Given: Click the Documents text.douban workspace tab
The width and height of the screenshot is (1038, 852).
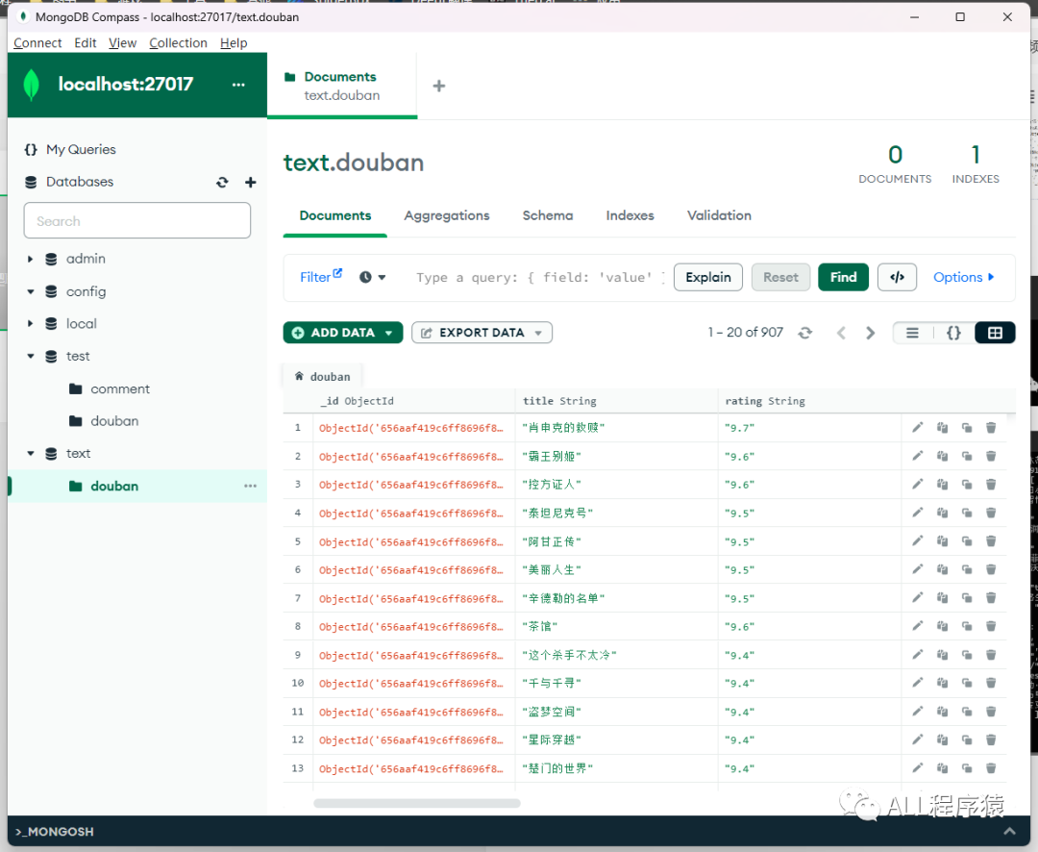Looking at the screenshot, I should tap(341, 86).
